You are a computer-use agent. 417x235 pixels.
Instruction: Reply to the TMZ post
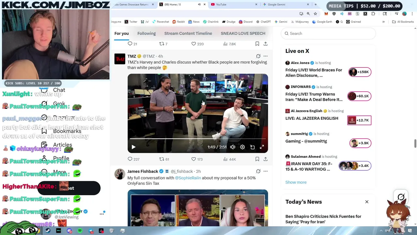[x=133, y=159]
